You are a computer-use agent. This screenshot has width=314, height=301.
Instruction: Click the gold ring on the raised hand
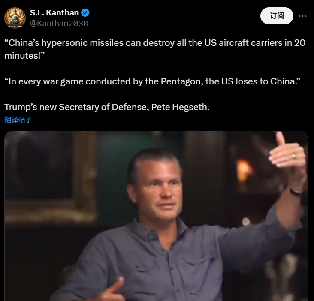pos(293,156)
